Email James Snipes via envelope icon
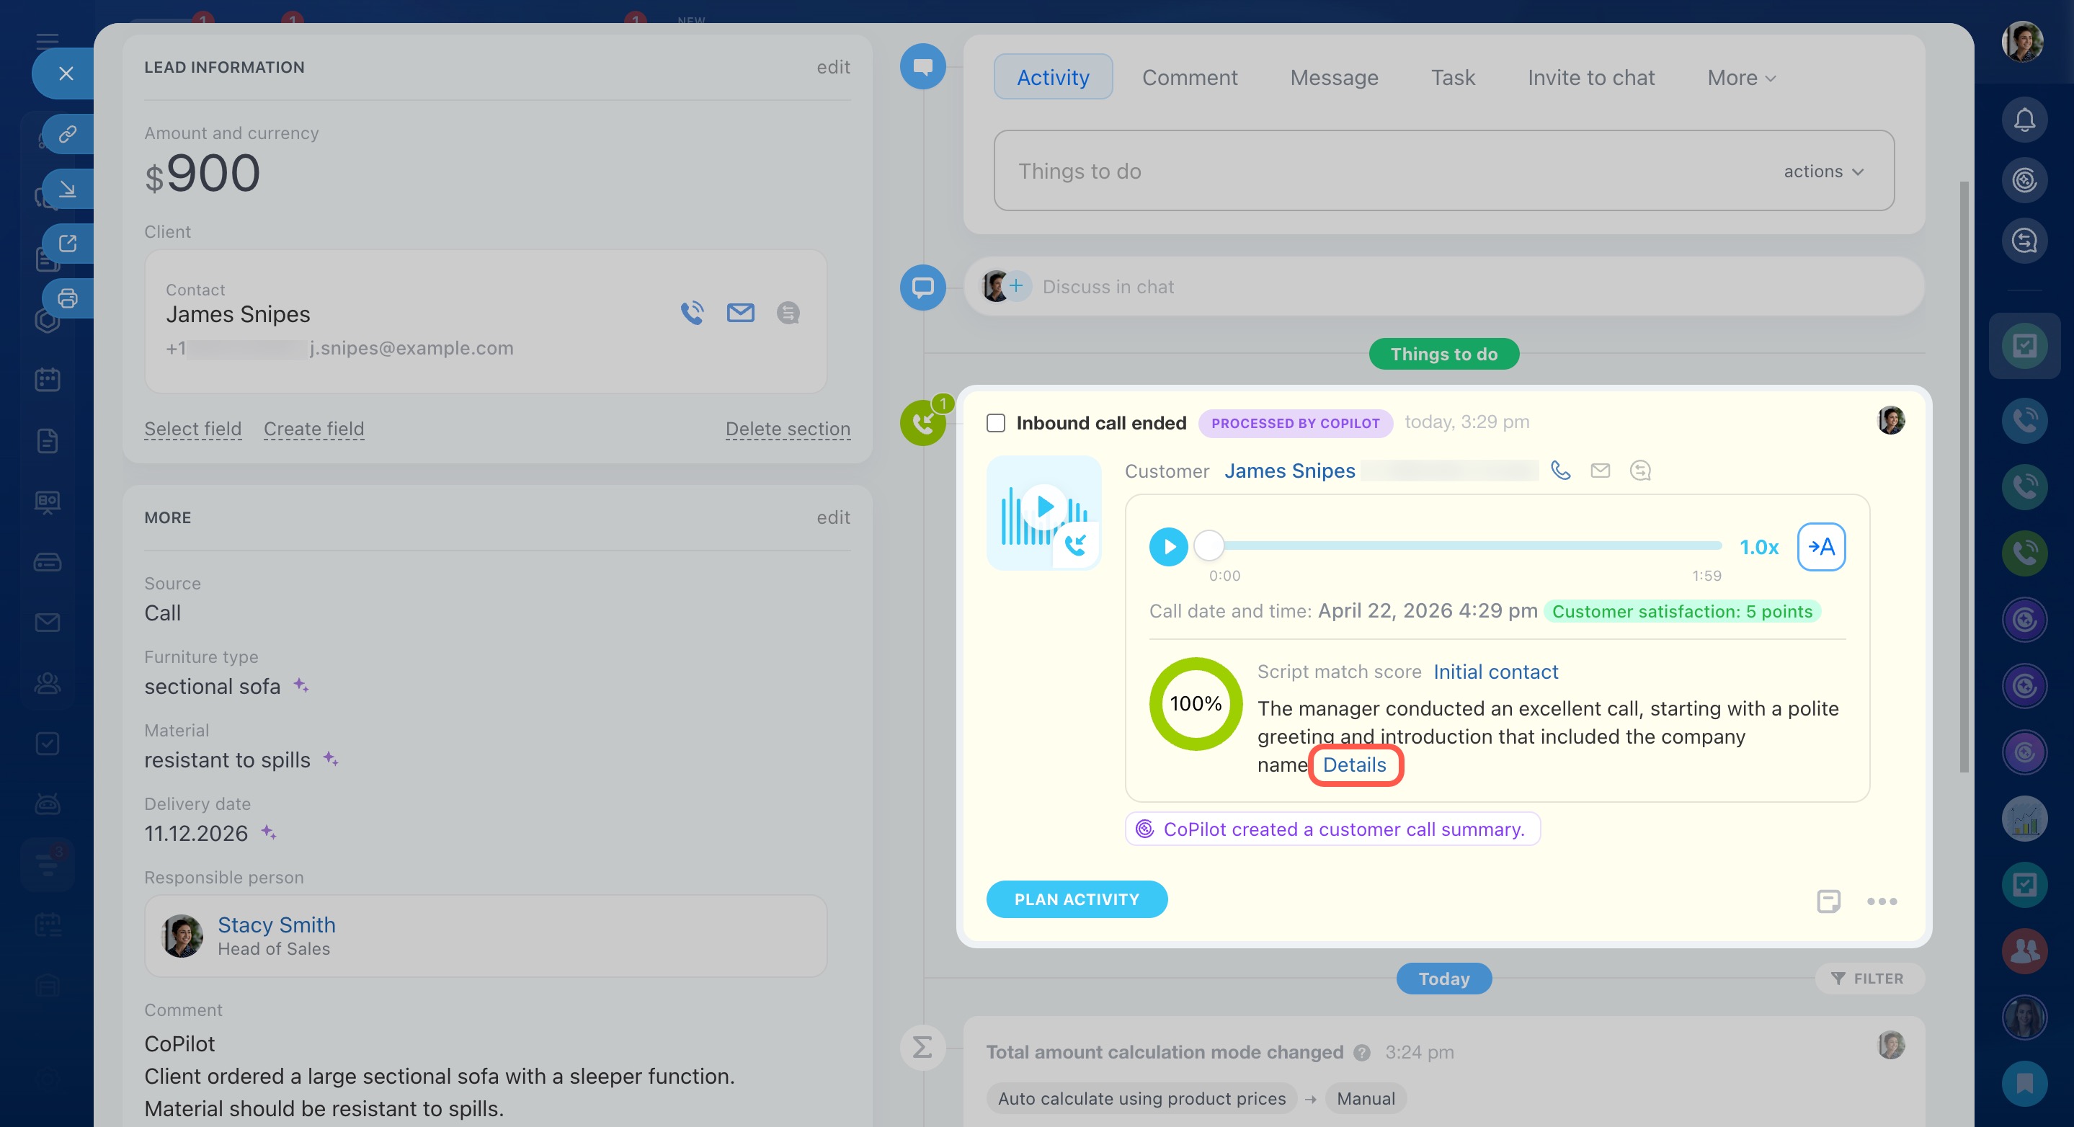The image size is (2074, 1127). [x=740, y=312]
